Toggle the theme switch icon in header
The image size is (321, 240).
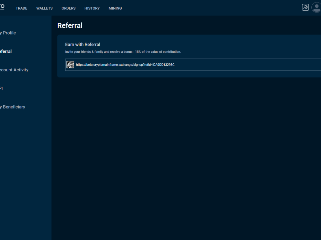(305, 7)
